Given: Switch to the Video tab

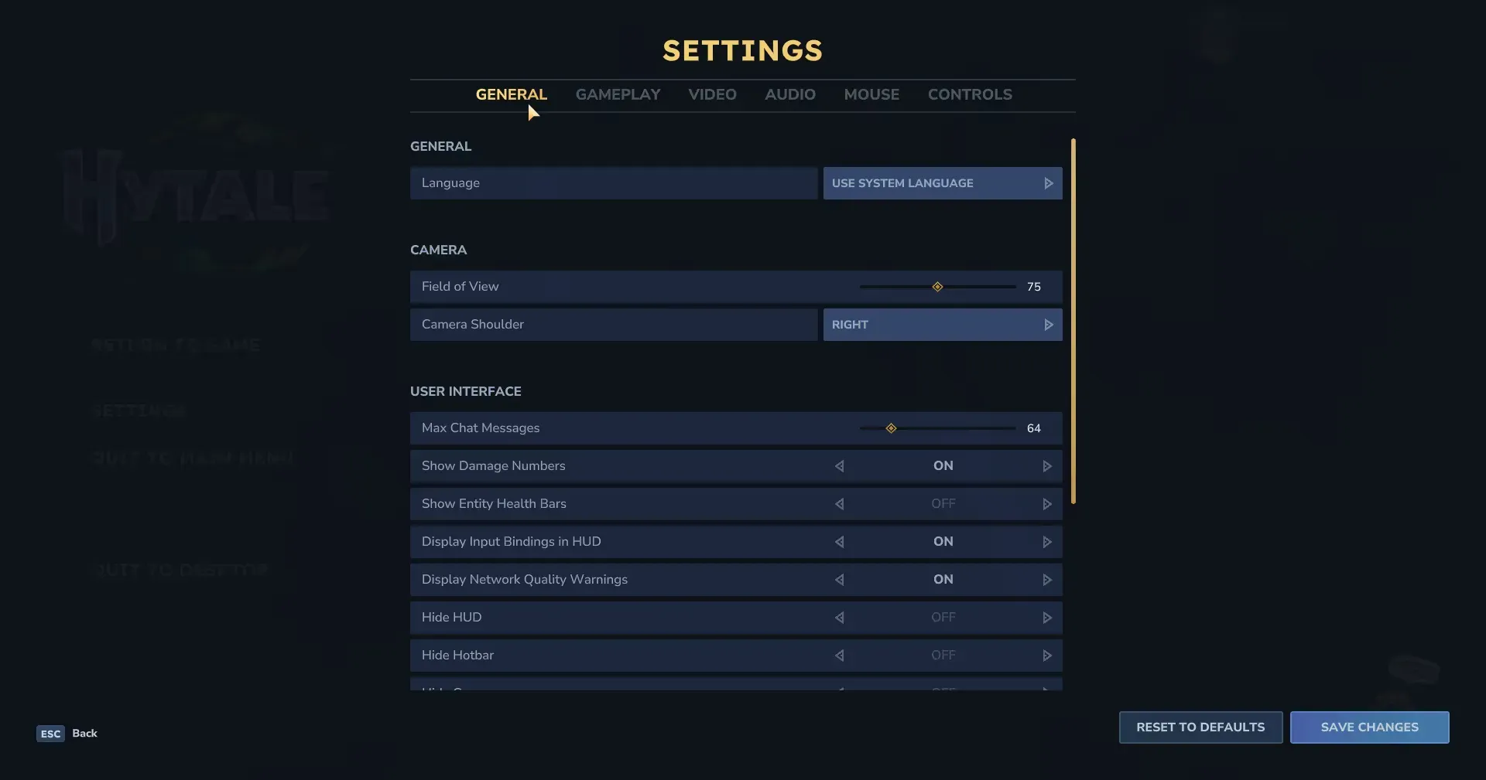Looking at the screenshot, I should coord(712,94).
